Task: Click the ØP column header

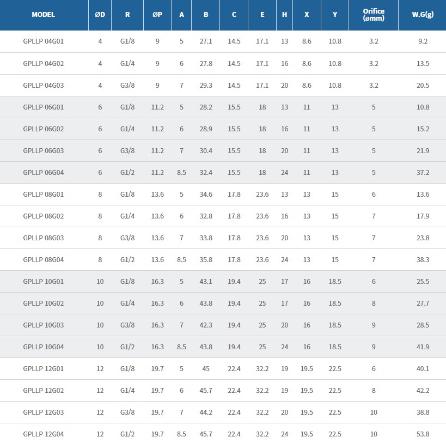Action: [157, 15]
